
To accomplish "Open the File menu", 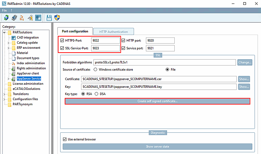I will pyautogui.click(x=4, y=10).
